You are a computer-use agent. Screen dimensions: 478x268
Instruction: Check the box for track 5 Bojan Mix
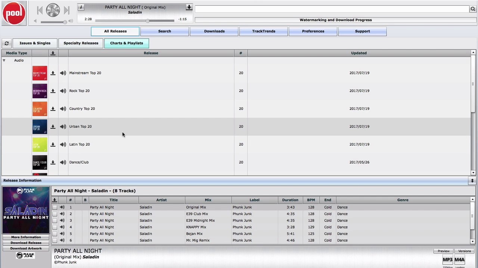coord(55,234)
